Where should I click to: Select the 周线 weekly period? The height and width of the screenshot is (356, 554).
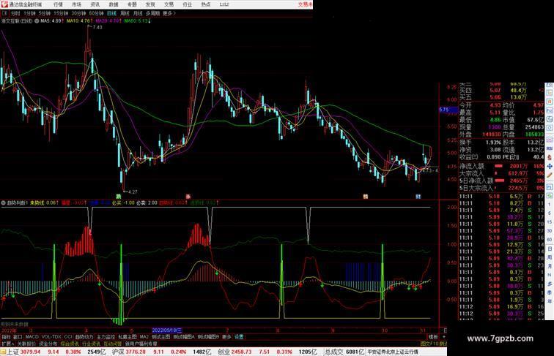click(125, 13)
